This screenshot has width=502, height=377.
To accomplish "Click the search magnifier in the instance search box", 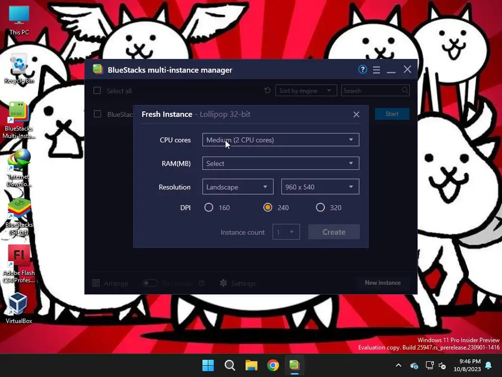I will pyautogui.click(x=405, y=90).
